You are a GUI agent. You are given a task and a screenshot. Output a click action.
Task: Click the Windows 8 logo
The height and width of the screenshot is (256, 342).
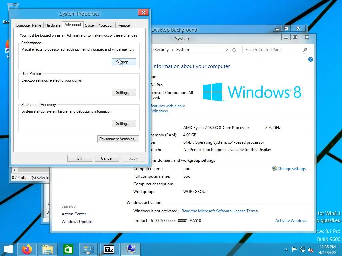coord(252,92)
